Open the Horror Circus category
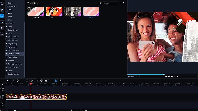The image size is (198, 111). tap(13, 67)
